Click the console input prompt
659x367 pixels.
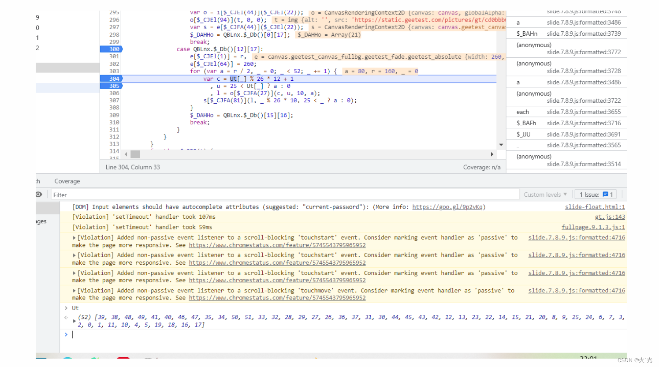[x=344, y=334]
